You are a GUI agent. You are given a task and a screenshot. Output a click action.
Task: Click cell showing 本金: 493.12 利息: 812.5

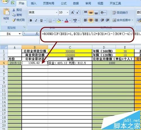point(70,63)
